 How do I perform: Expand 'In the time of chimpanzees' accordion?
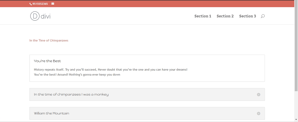point(147,94)
